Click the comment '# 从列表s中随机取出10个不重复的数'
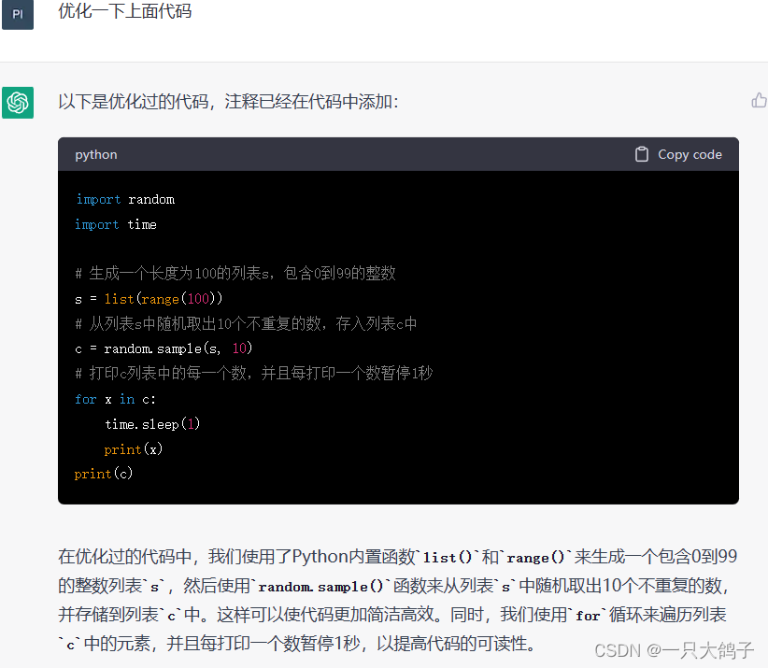The image size is (768, 668). click(198, 323)
